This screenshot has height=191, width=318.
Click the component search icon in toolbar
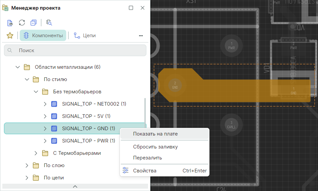point(49,23)
